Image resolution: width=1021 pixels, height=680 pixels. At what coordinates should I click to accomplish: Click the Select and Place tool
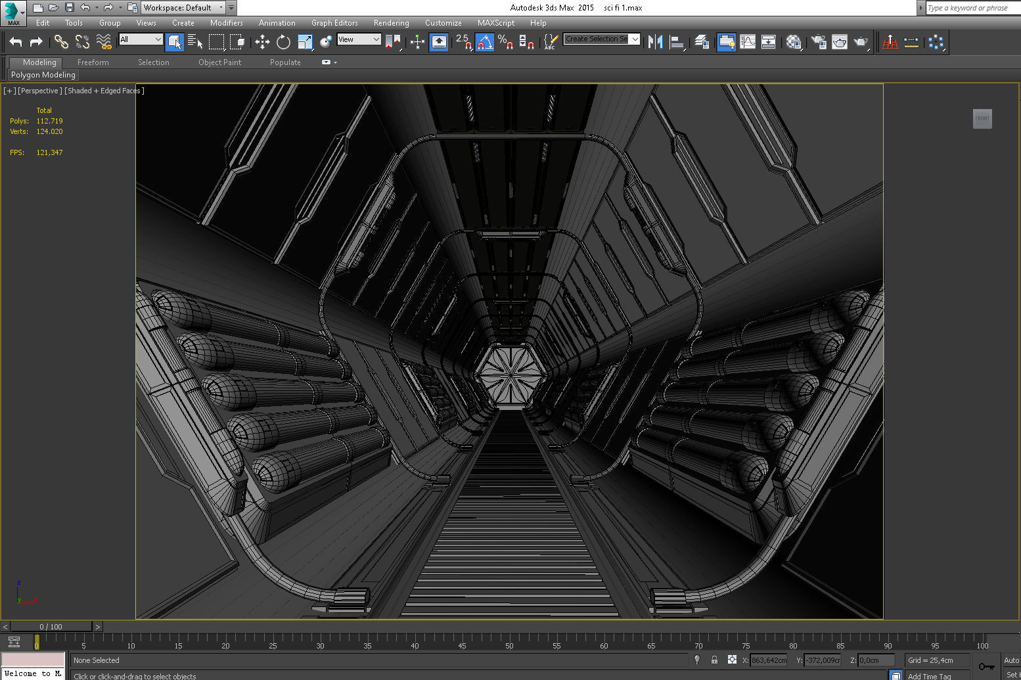tap(326, 42)
